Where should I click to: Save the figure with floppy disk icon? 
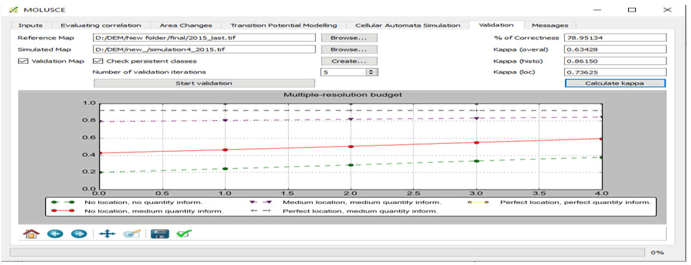(160, 234)
